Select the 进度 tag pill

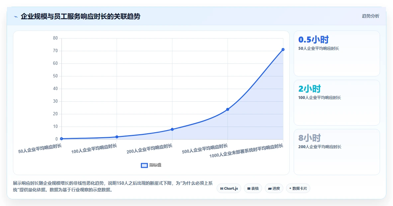coord(274,188)
